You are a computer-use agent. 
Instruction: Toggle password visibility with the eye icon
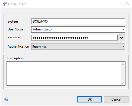point(121,38)
